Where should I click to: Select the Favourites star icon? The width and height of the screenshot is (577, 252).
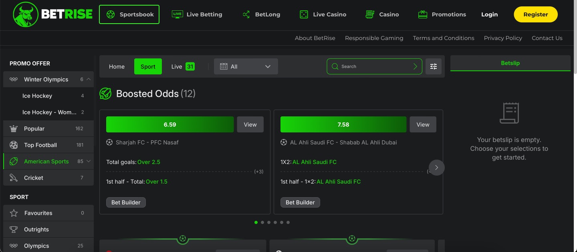point(14,213)
